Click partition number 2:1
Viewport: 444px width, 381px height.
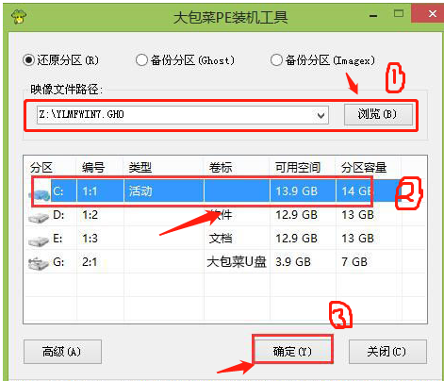tap(90, 262)
